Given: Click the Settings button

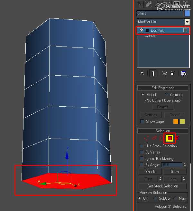Looking at the screenshot, I should 151,115.
